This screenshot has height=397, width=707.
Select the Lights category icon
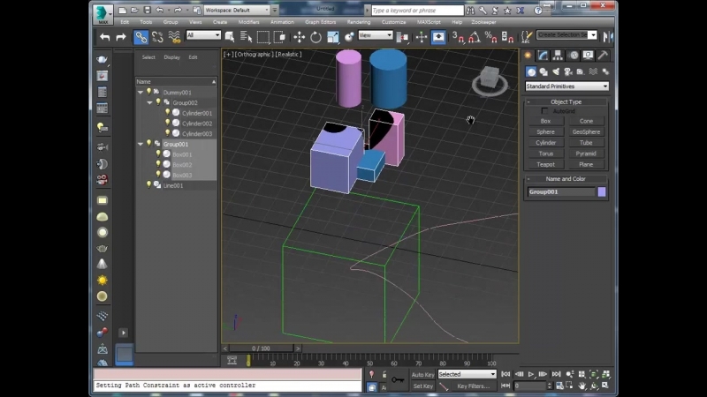(556, 71)
